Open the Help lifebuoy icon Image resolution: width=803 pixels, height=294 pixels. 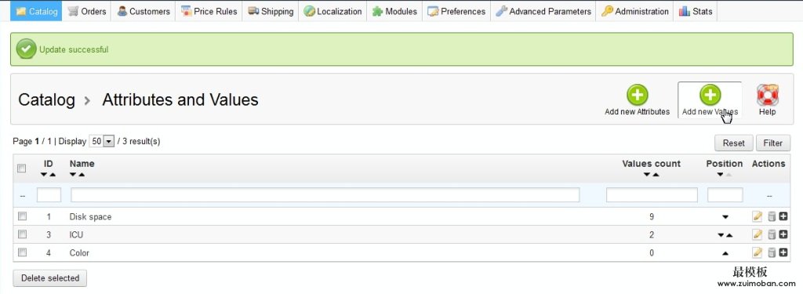click(768, 96)
